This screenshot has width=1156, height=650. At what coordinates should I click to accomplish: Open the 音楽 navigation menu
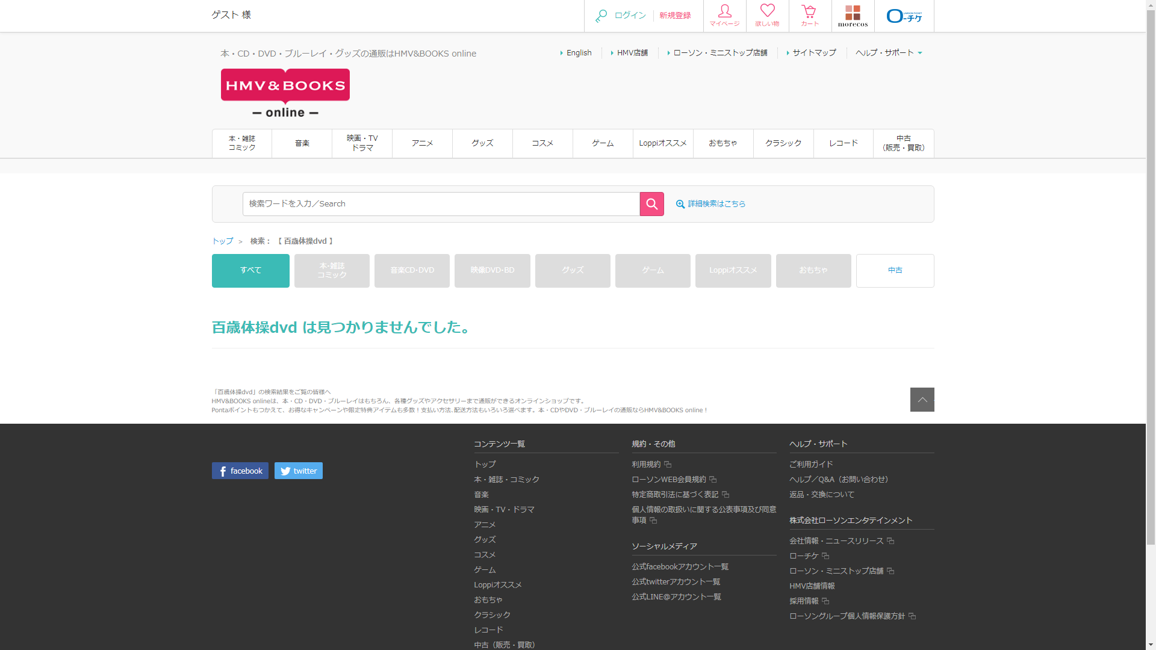pyautogui.click(x=302, y=143)
